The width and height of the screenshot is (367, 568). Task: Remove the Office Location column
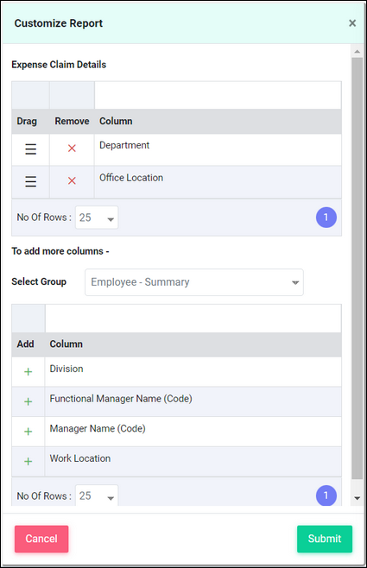pos(72,180)
